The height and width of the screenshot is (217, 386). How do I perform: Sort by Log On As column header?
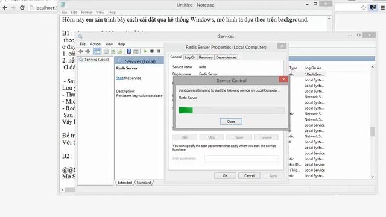pos(312,68)
